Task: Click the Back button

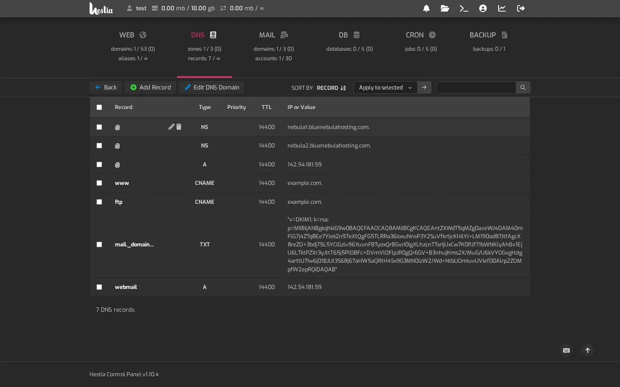Action: (105, 87)
